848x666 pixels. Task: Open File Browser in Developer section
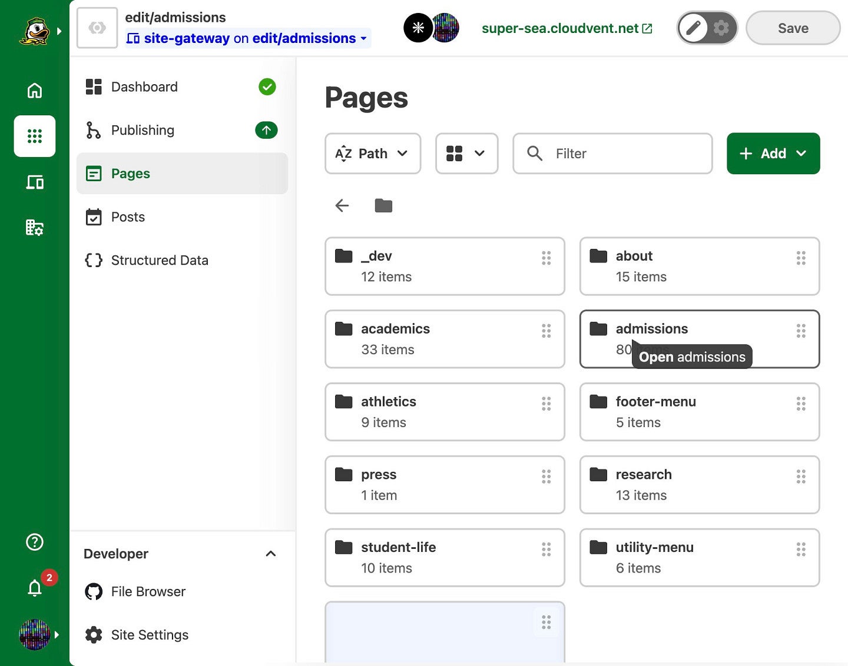[182, 591]
